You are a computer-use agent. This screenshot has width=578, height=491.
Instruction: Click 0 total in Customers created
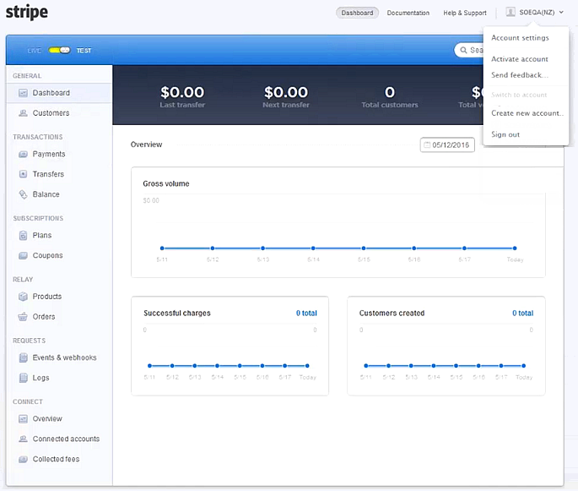522,313
